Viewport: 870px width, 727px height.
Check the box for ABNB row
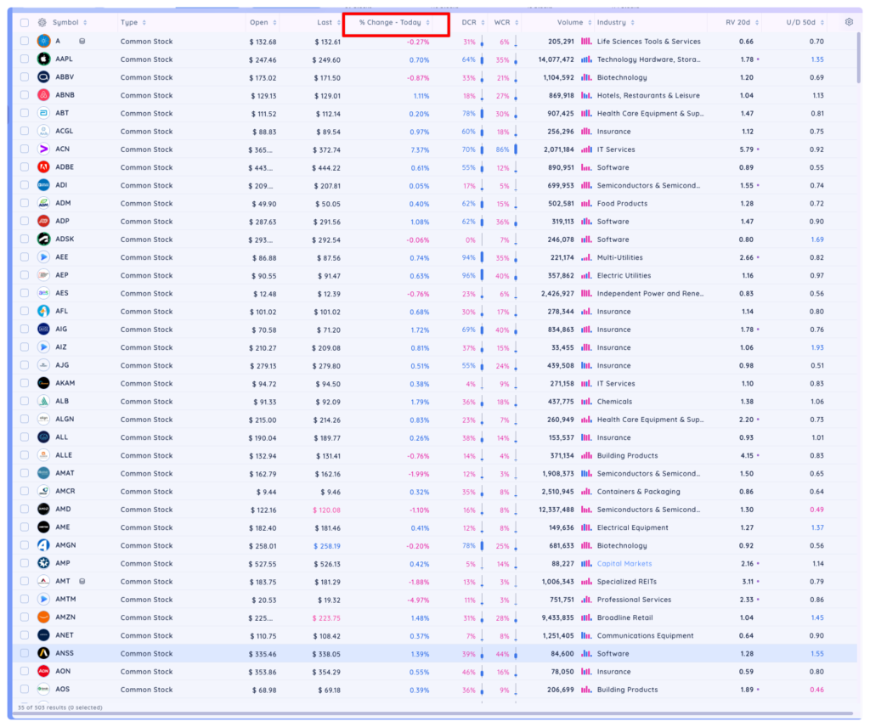25,95
